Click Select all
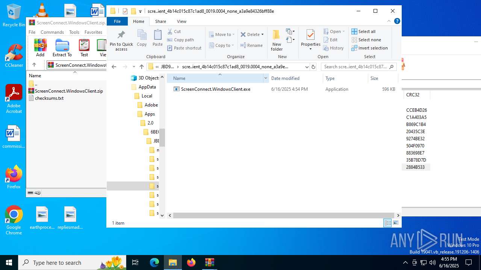Screen dimensions: 481x270 pyautogui.click(x=363, y=31)
